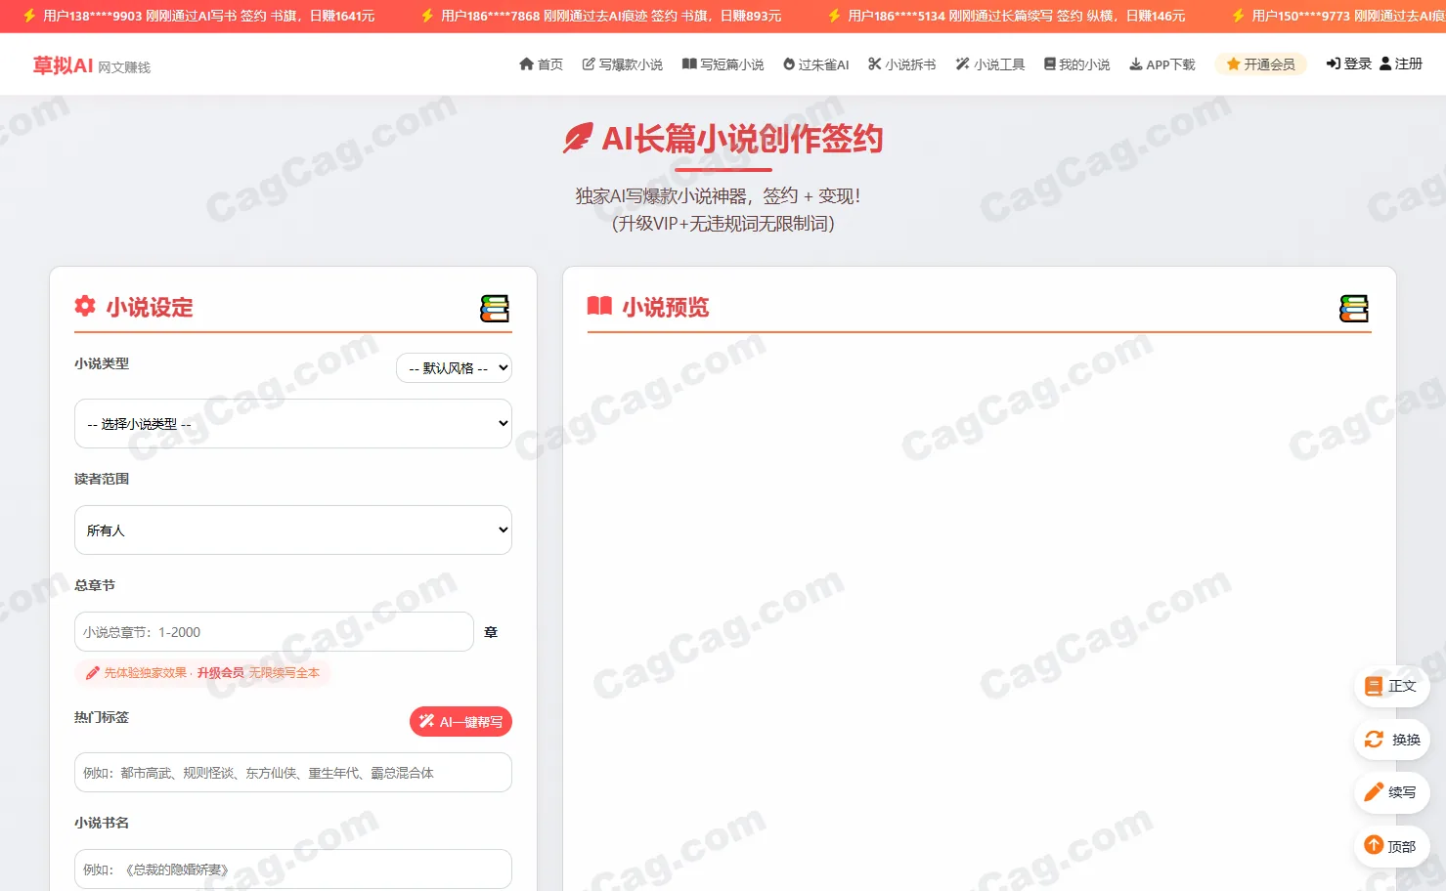Image resolution: width=1446 pixels, height=891 pixels.
Task: Click the 升级会员 upgrade link
Action: [x=221, y=673]
